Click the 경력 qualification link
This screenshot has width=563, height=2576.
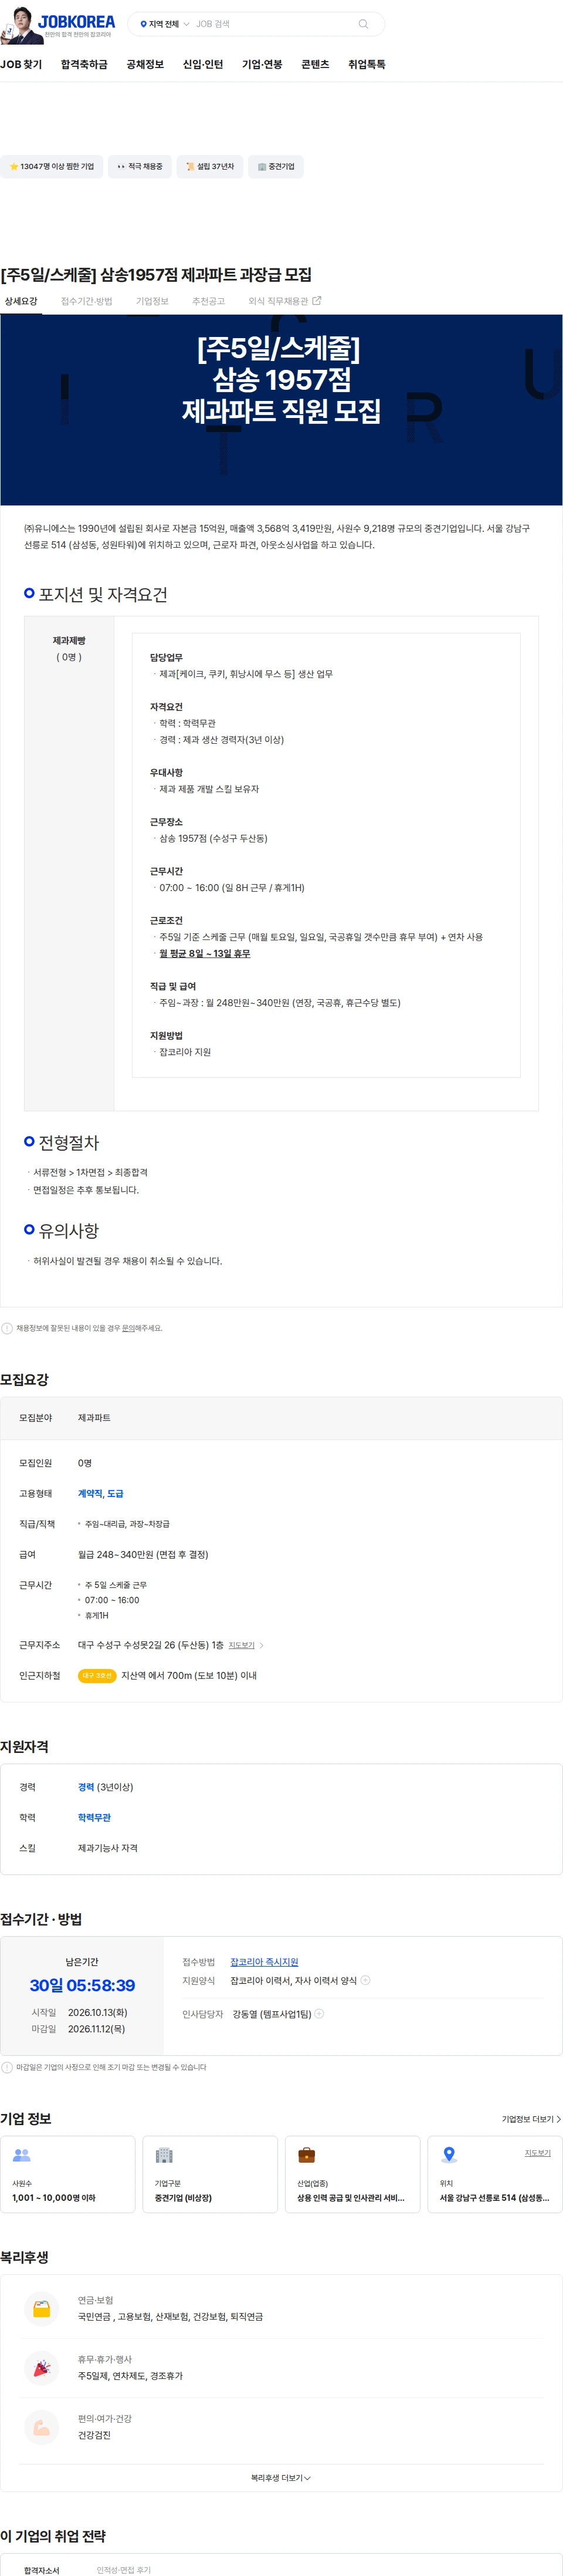pyautogui.click(x=86, y=1787)
